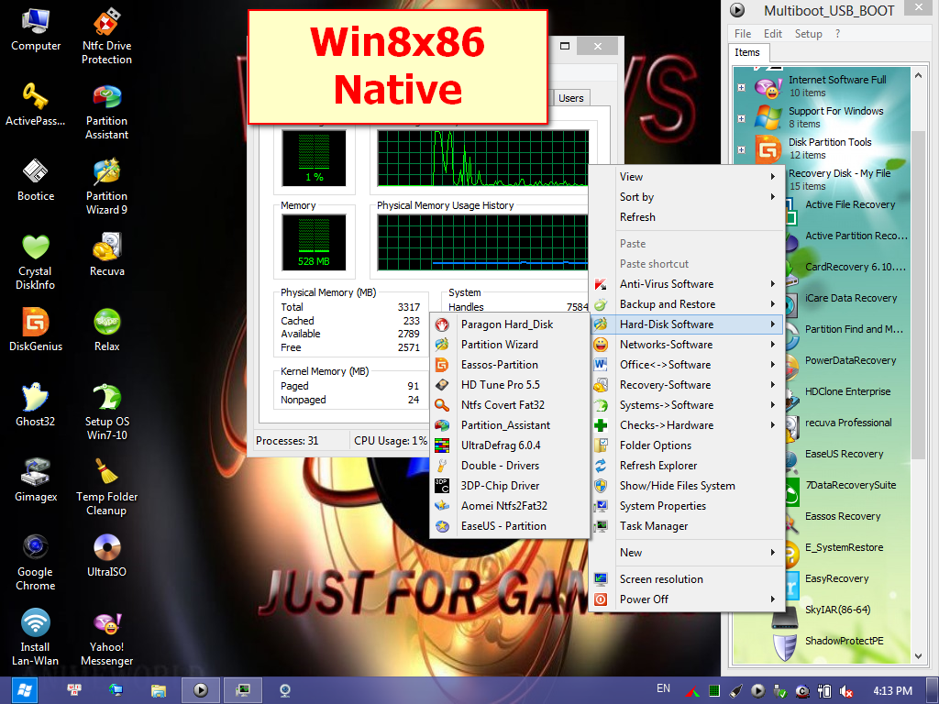Choose ShadowProtectPE in the items list
This screenshot has width=939, height=704.
pos(844,641)
